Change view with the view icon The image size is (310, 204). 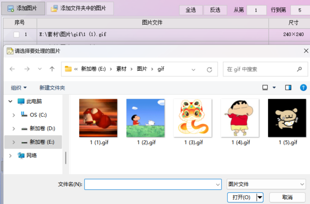point(265,87)
